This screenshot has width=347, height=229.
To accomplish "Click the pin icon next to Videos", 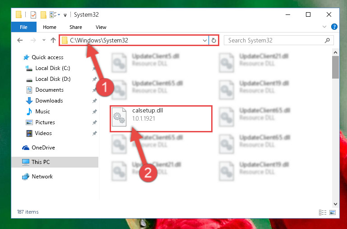I will [95, 133].
